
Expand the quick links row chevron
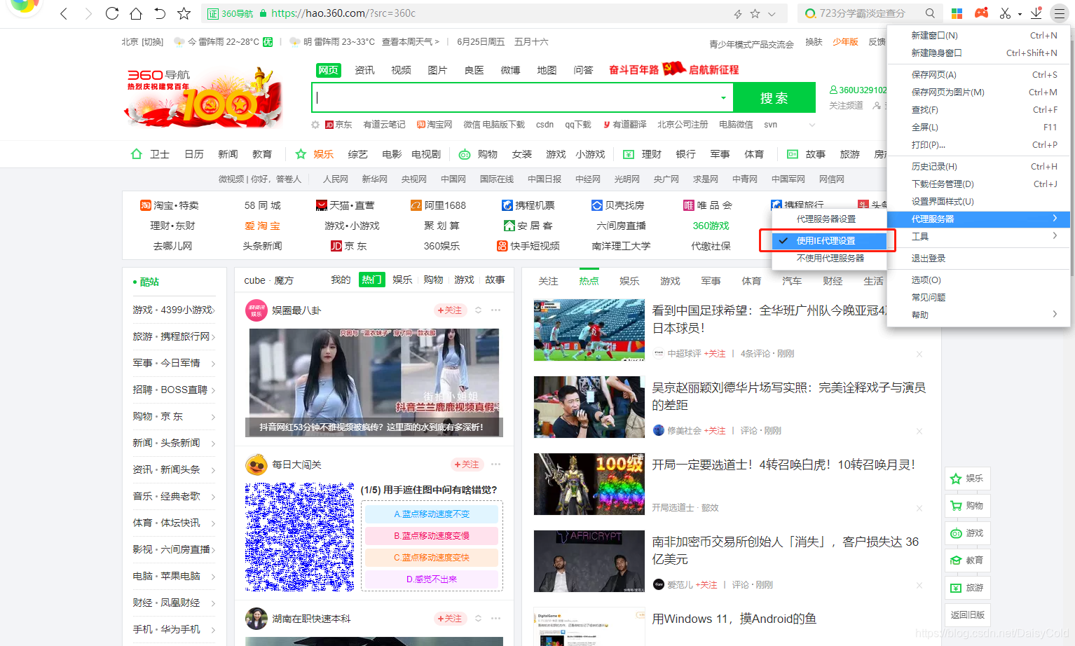(x=812, y=125)
